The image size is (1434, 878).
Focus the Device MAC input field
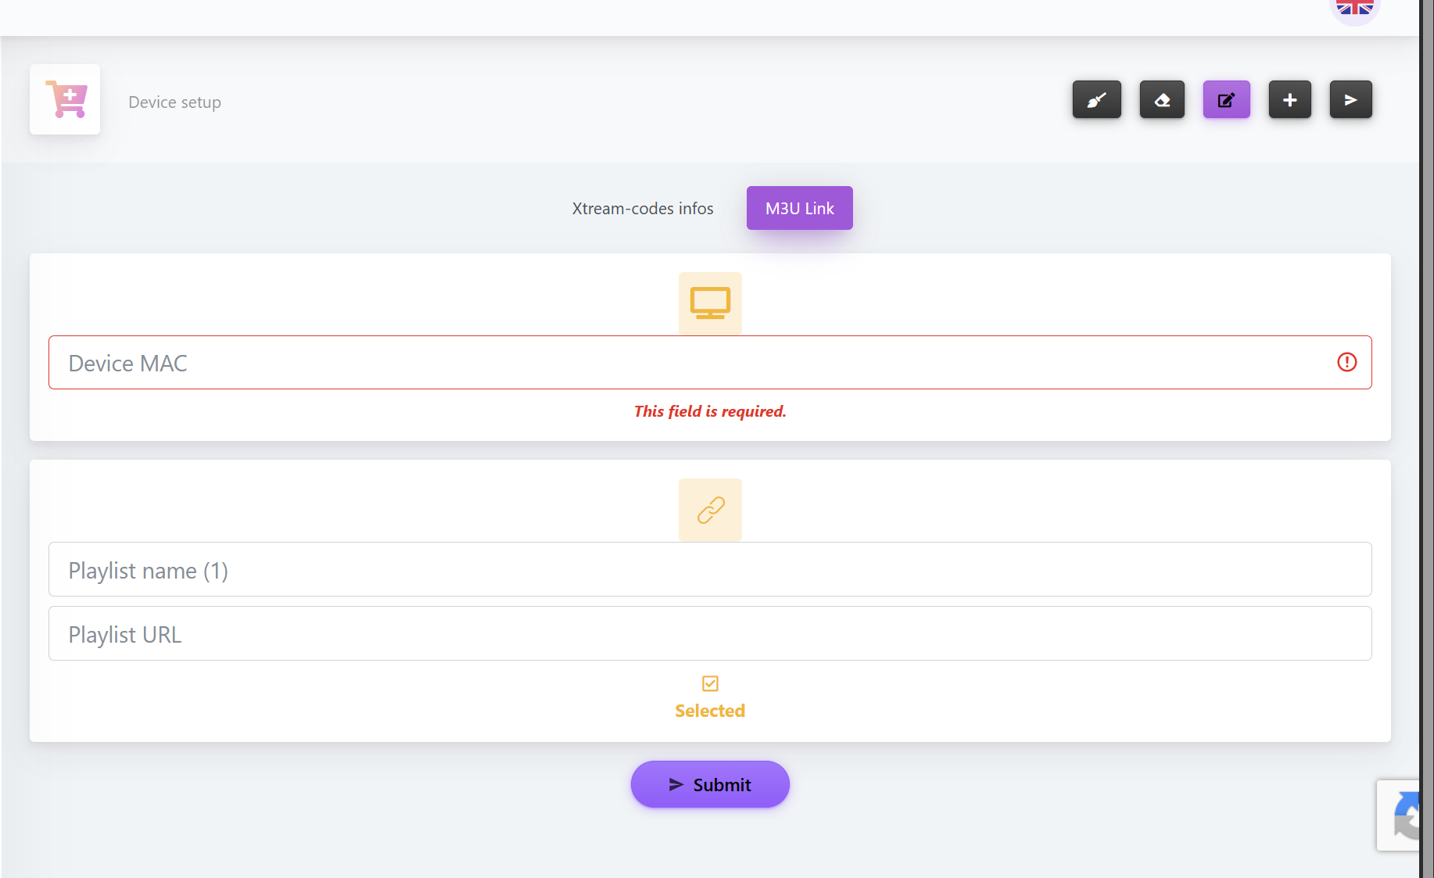[x=710, y=362]
